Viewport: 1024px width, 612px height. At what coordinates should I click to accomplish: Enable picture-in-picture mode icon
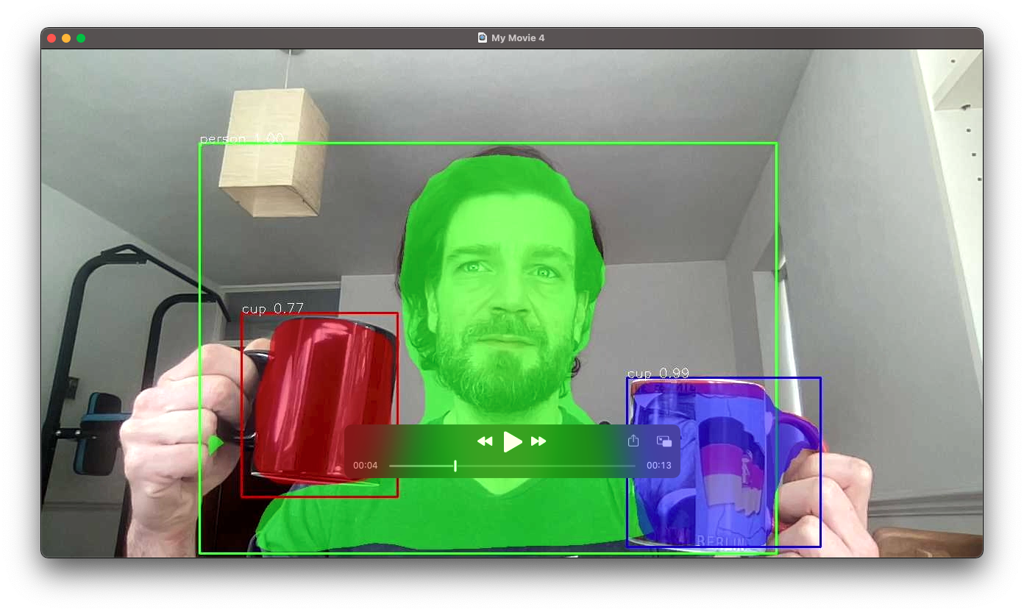coord(664,441)
